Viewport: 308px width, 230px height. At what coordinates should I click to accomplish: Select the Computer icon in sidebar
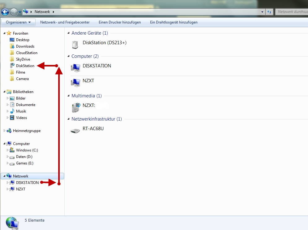point(9,144)
